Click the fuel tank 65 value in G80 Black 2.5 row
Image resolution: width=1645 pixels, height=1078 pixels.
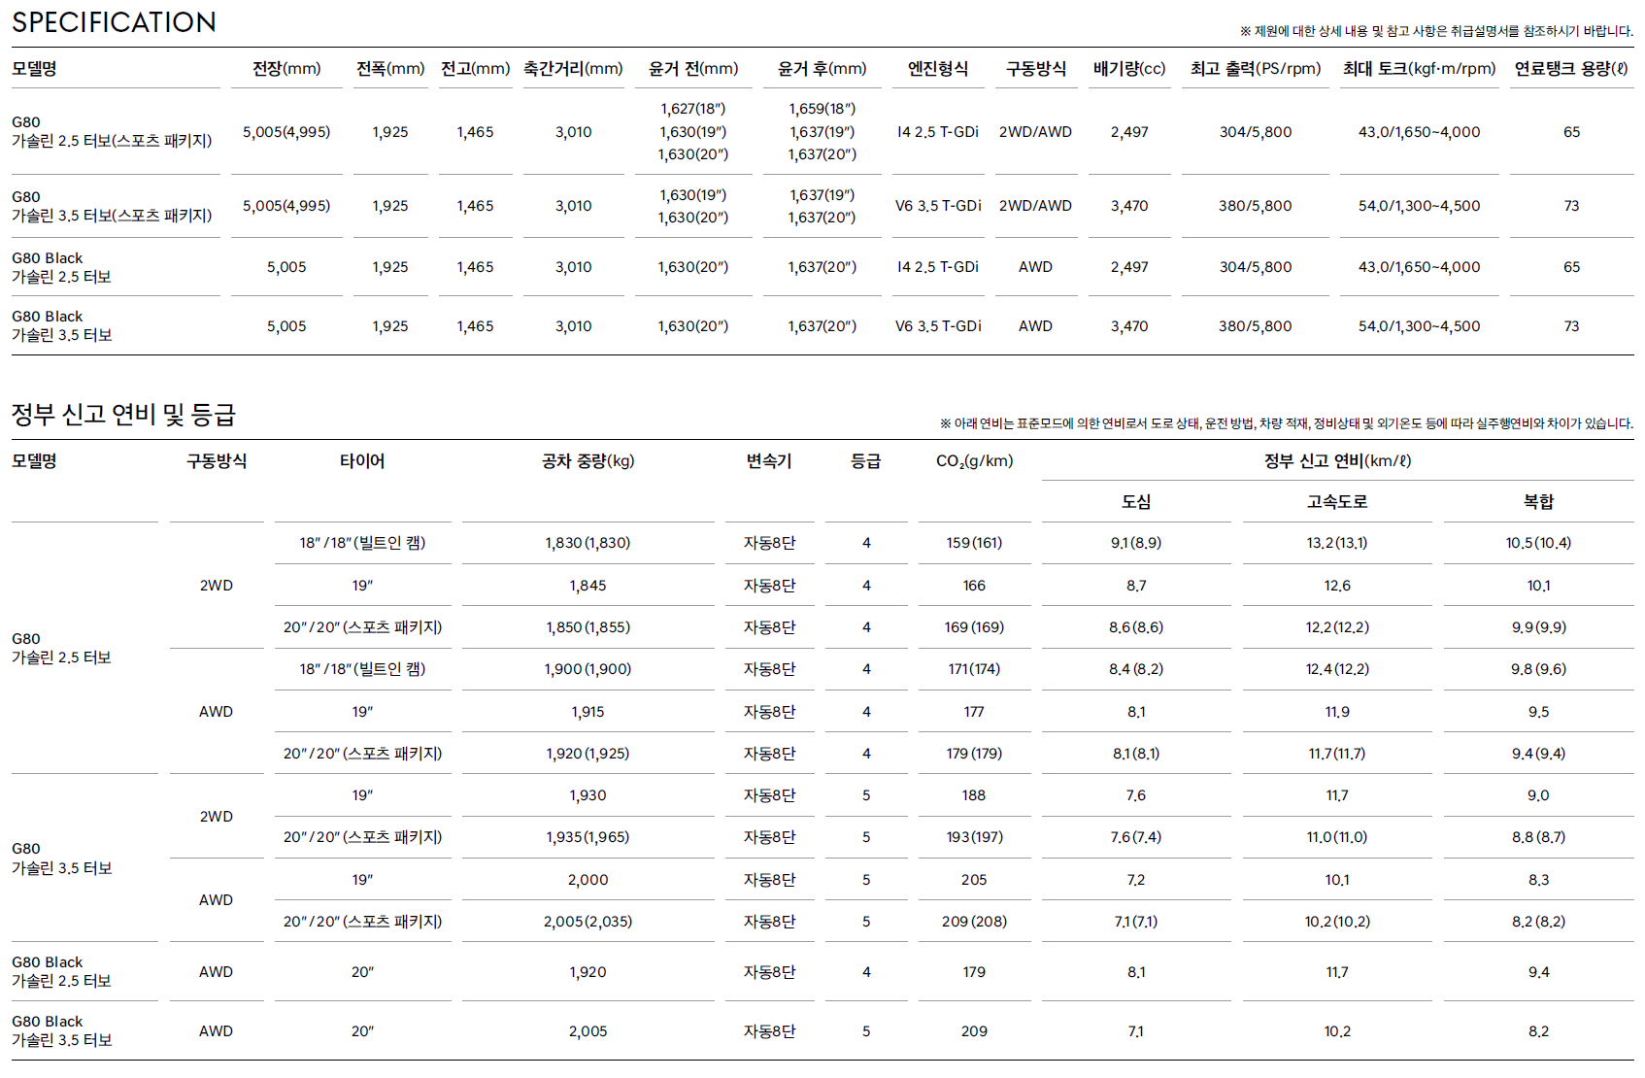(x=1571, y=267)
